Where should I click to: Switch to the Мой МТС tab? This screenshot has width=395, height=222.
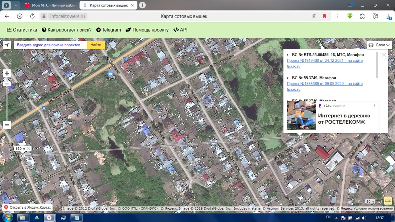(x=51, y=5)
